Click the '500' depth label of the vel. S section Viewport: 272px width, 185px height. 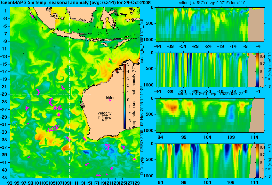(150, 159)
